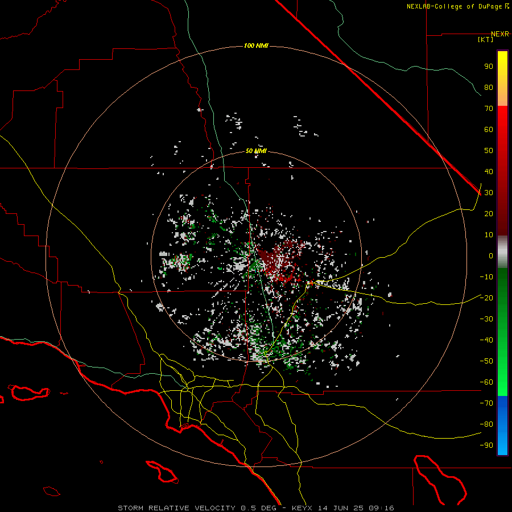
Task: Click the 20 value on the velocity scale
Action: click(x=489, y=213)
